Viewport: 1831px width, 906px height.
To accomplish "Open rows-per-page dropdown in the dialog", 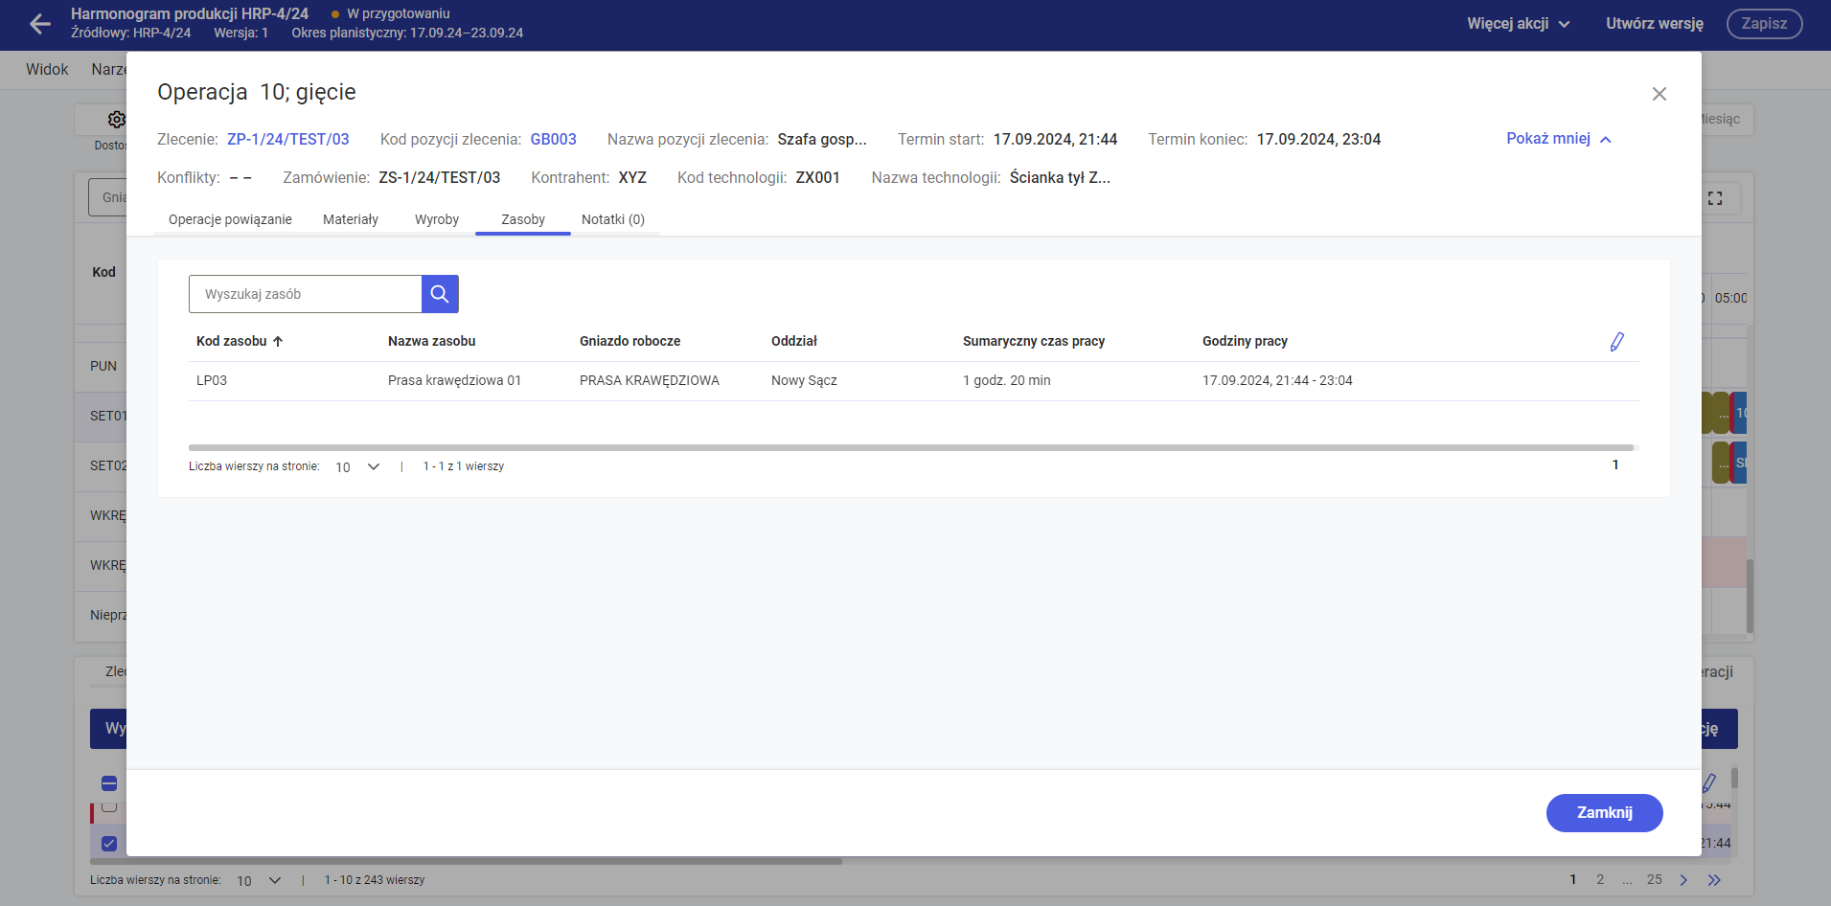I will [x=357, y=467].
